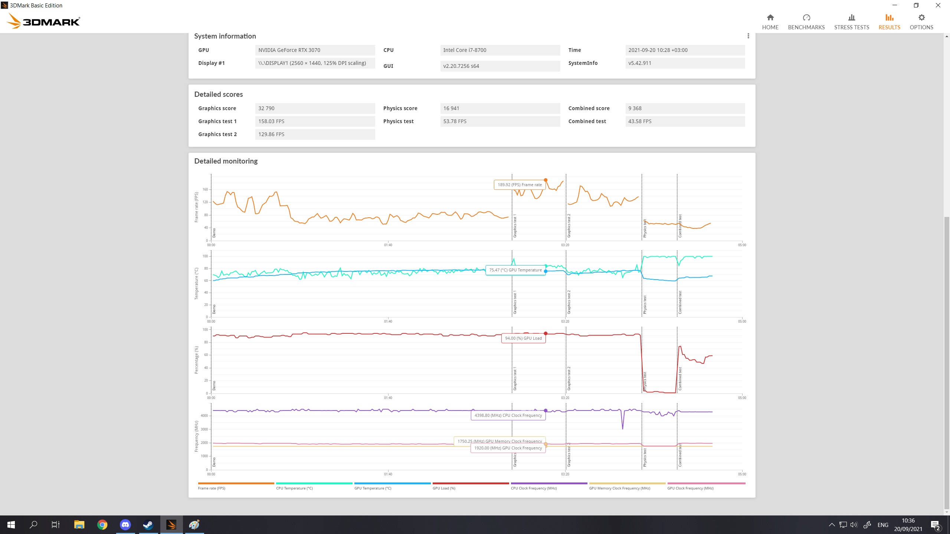Viewport: 950px width, 534px height.
Task: Open Windows taskbar search
Action: pyautogui.click(x=33, y=525)
